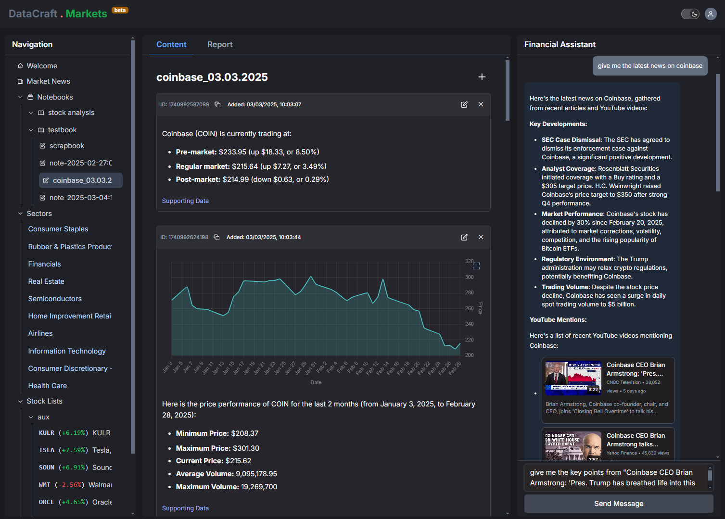Image resolution: width=725 pixels, height=519 pixels.
Task: Click the DataCraft Markets logo
Action: pos(58,13)
